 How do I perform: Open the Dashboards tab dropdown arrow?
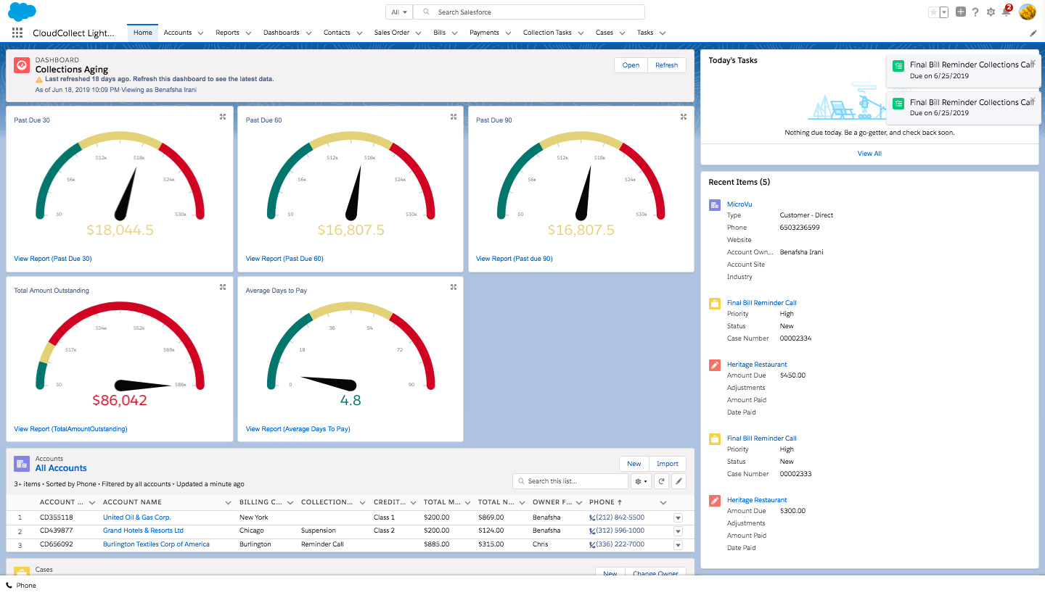tap(308, 33)
